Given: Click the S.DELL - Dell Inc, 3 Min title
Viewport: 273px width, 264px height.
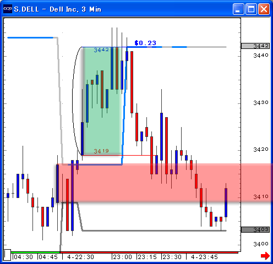Looking at the screenshot, I should coord(57,9).
